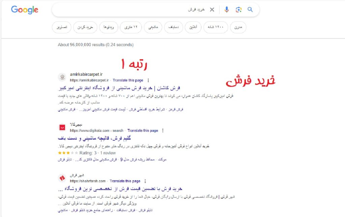Click the star rating of Digikala result
This screenshot has width=345, height=217.
tap(68, 153)
